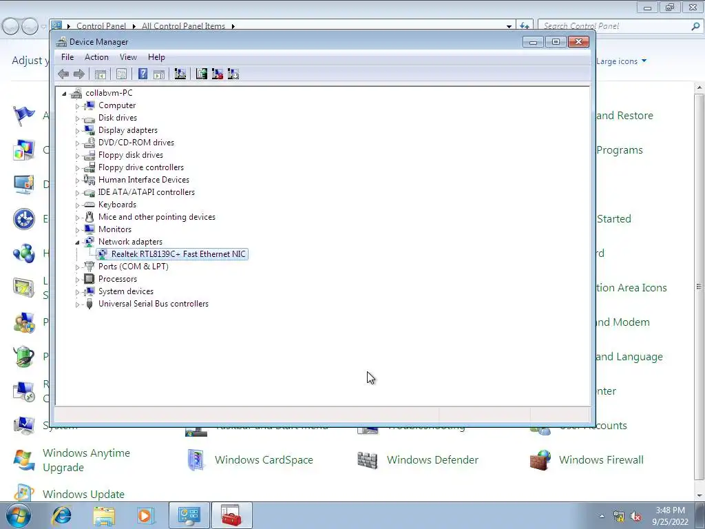The height and width of the screenshot is (529, 705).
Task: Open the Windows CardSpace link
Action: [x=264, y=459]
